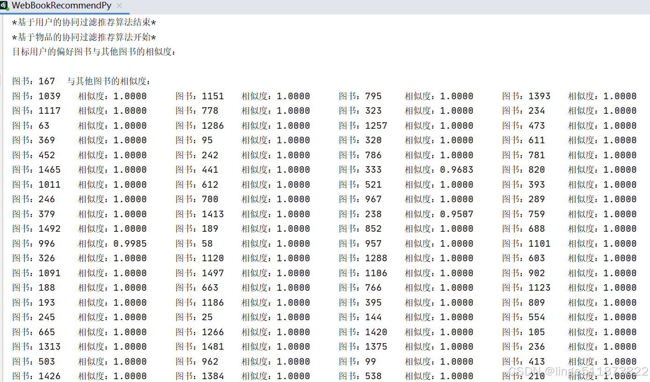This screenshot has width=650, height=382.
Task: Click the line '*基于用户的协同过滤推荐算法结束*'
Action: pos(84,22)
